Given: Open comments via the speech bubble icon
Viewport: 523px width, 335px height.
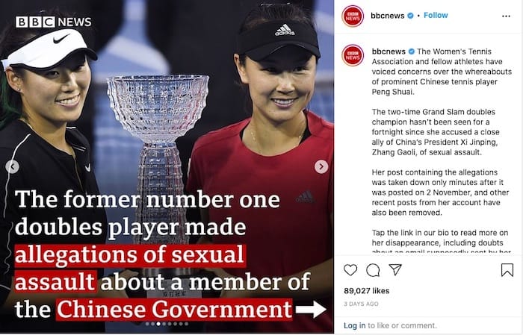Looking at the screenshot, I should (x=373, y=270).
